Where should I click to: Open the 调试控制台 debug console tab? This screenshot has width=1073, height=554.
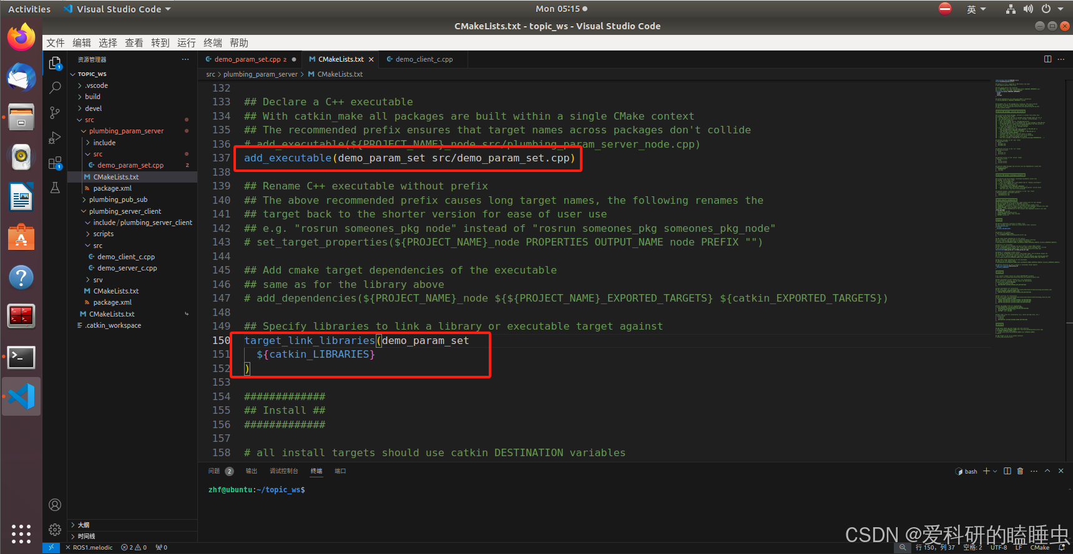click(284, 471)
